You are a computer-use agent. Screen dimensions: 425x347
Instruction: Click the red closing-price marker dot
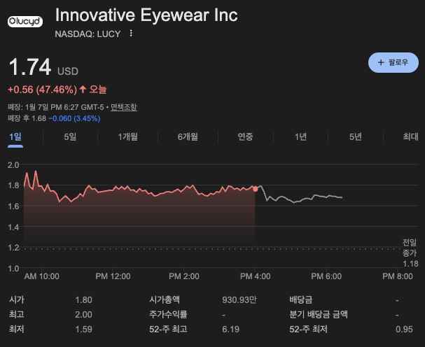click(x=255, y=189)
